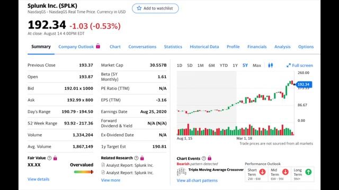The width and height of the screenshot is (339, 190).
Task: Open the second Analyst Report: Splunk Inc. link
Action: coord(130,173)
